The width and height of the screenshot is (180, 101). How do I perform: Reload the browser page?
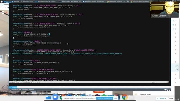8,8
